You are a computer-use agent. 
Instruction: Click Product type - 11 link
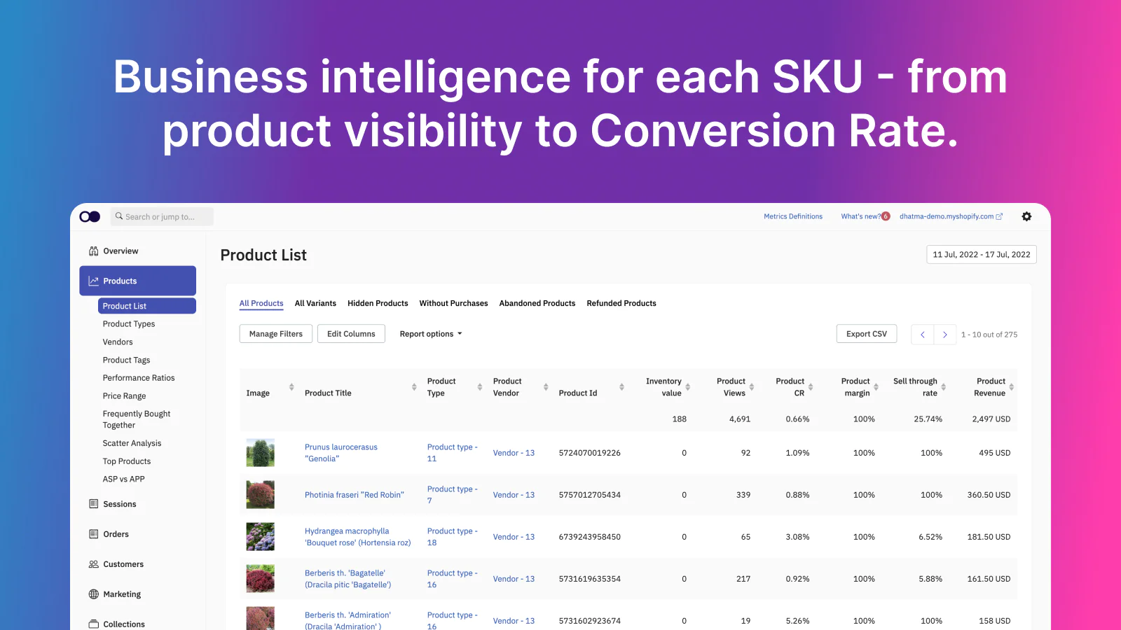pos(453,453)
